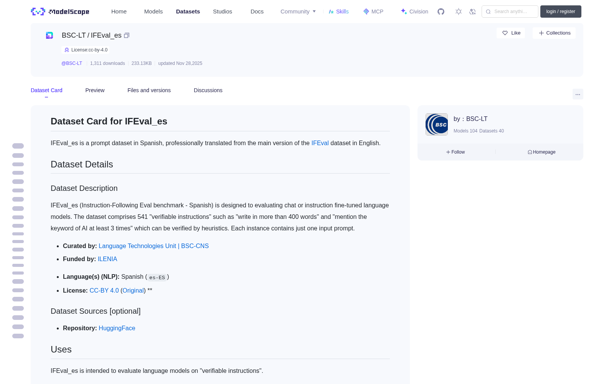
Task: Click 'Dataset Card for IFEval_es' heading
Action: [109, 121]
